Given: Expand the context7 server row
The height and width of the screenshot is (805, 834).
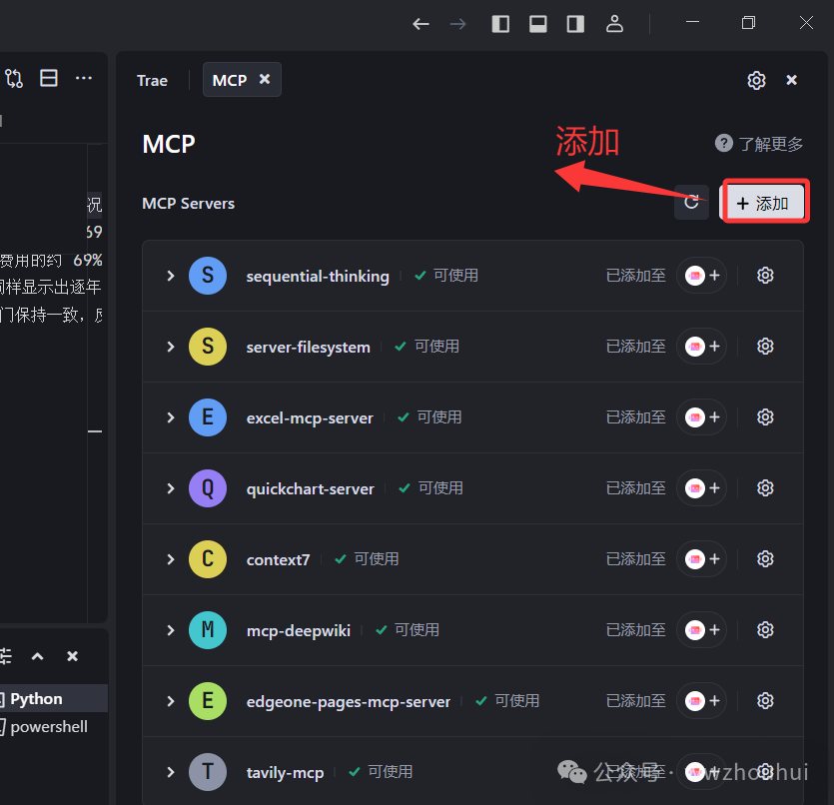Looking at the screenshot, I should tap(170, 559).
